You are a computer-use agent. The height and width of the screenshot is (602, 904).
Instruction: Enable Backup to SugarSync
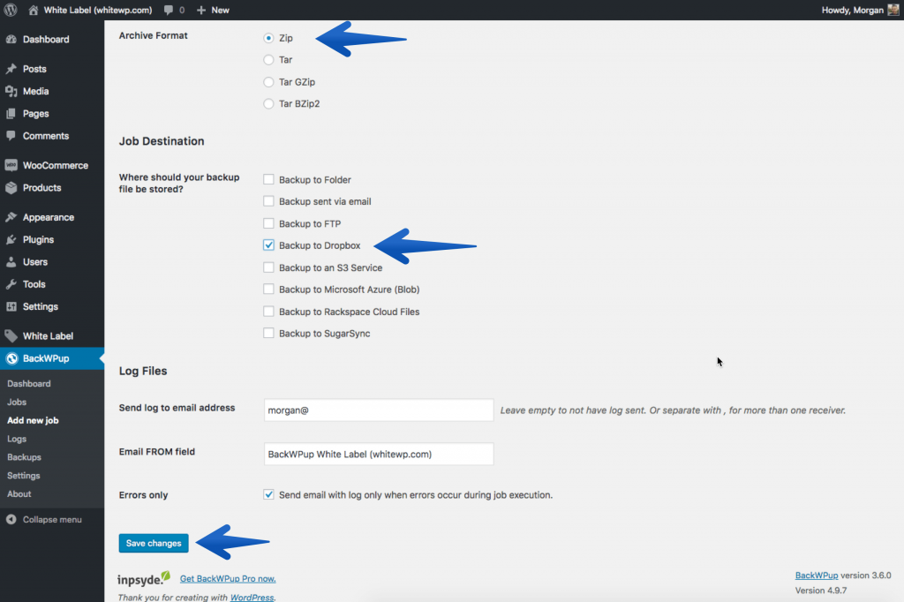point(268,334)
